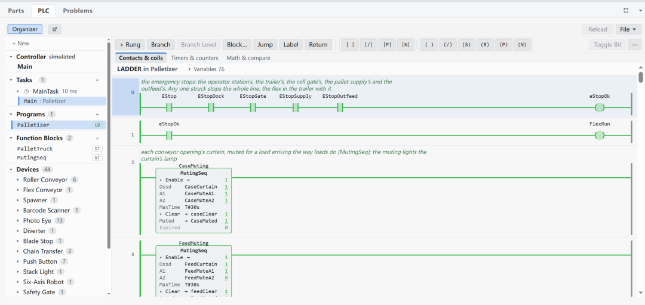Switch to the Problems tab

(78, 11)
